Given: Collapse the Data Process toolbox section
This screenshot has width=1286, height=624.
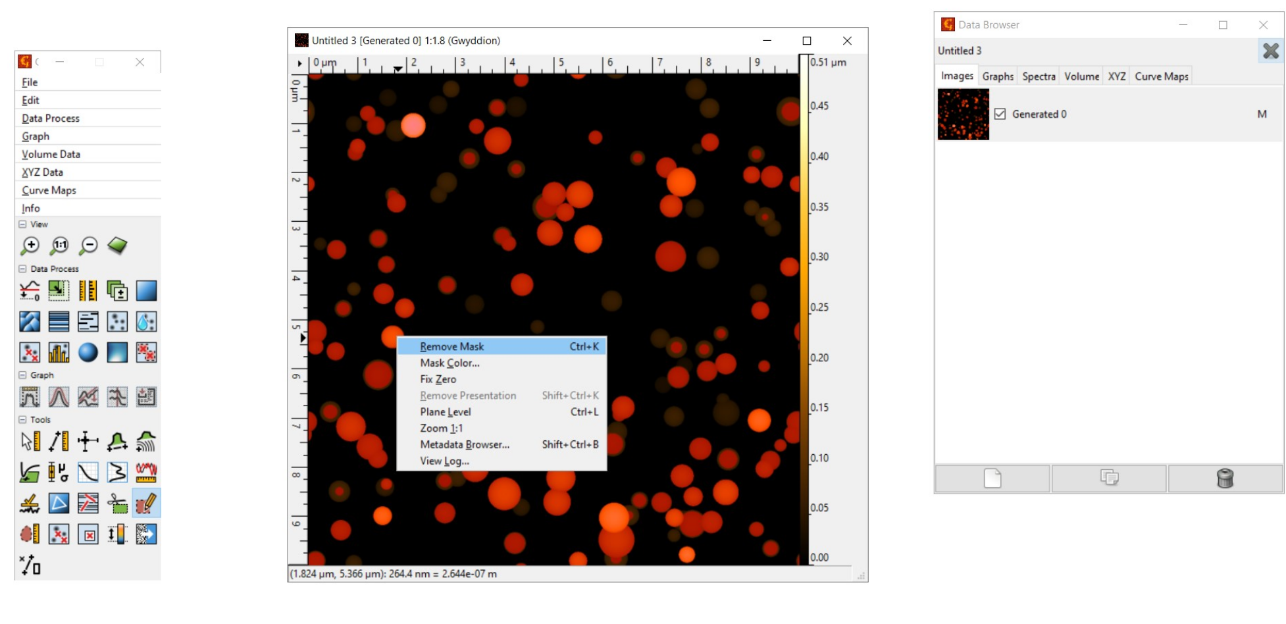Looking at the screenshot, I should click(22, 269).
